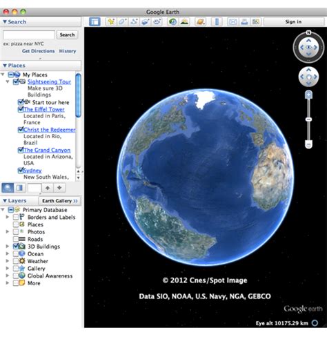Viewport: 327px width, 337px height.
Task: Open the ruler measuring tool
Action: click(x=217, y=22)
